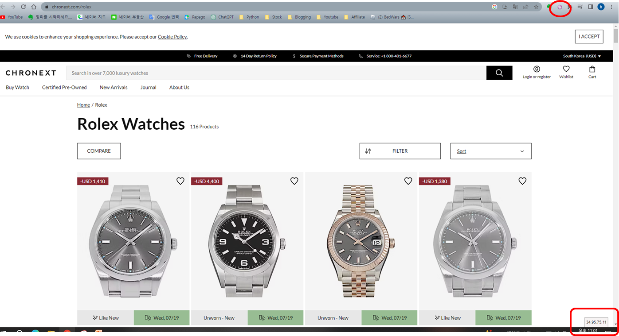619x336 pixels.
Task: Open the Blogging bookmarks folder
Action: coord(299,17)
